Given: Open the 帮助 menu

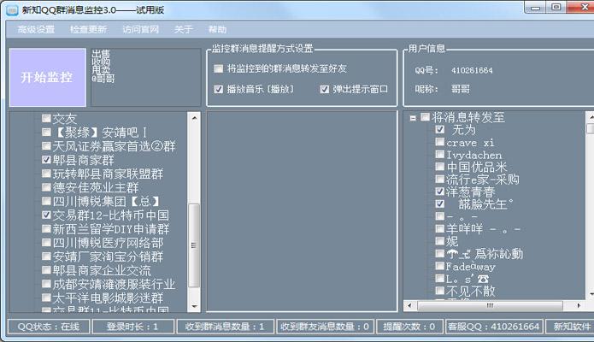Looking at the screenshot, I should click(218, 29).
